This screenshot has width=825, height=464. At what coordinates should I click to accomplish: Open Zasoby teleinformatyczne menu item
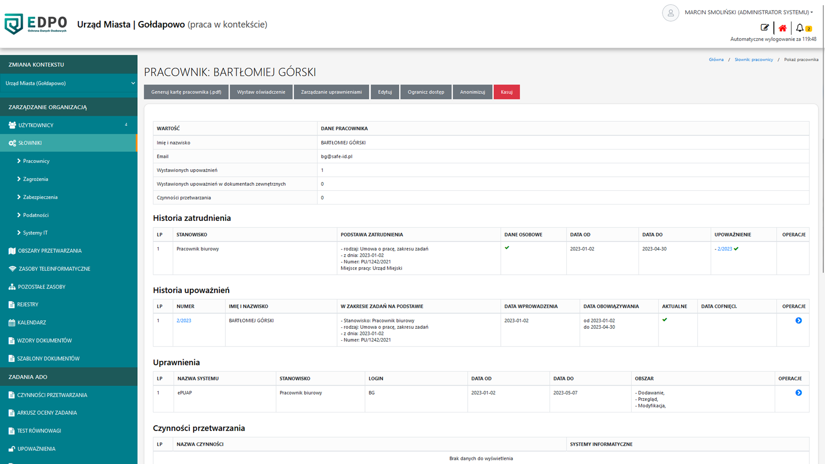pos(69,269)
